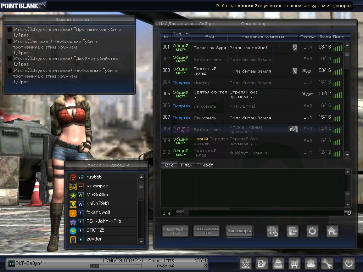Screen dimensions: 363x272
Task: Toggle checkbox for 0/2раз mission task
Action: pyautogui.click(x=10, y=70)
